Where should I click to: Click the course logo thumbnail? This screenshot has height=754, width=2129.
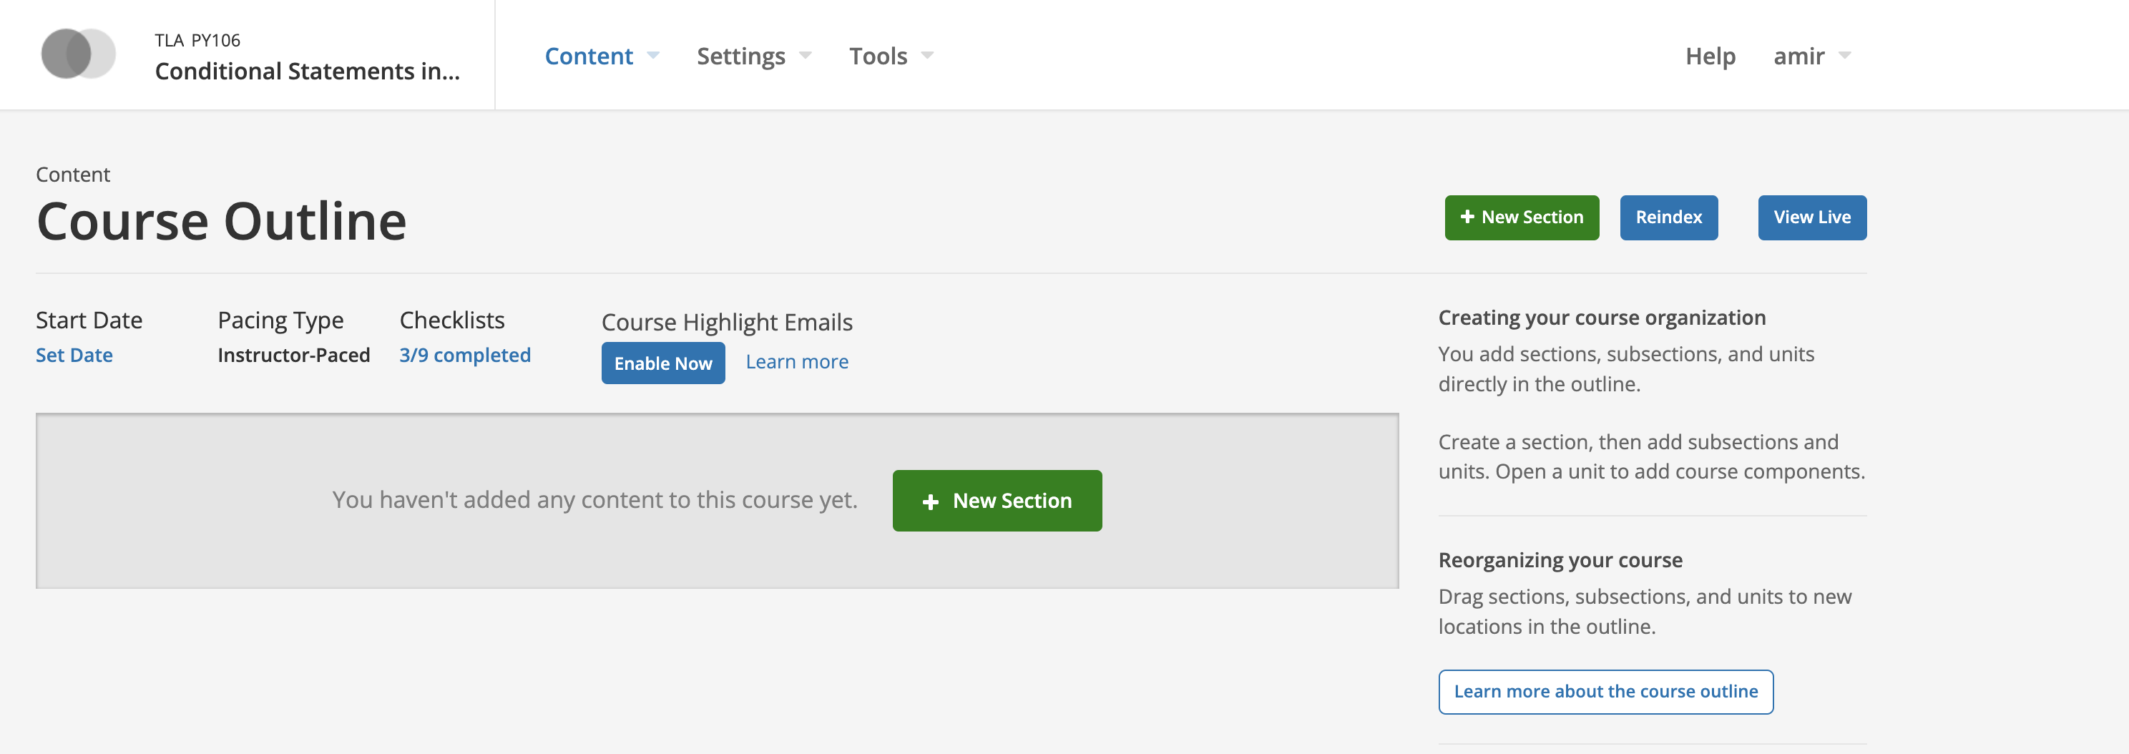80,54
